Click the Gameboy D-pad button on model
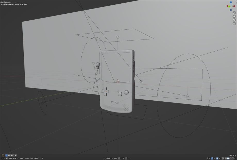 pos(105,91)
